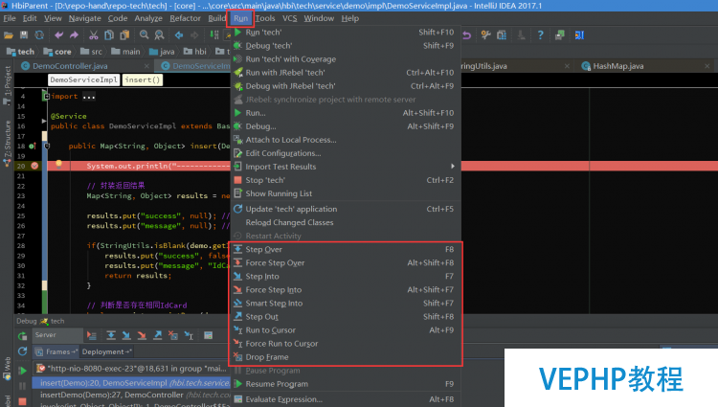The width and height of the screenshot is (718, 407).
Task: Open the Navigate menu
Action: (84, 18)
